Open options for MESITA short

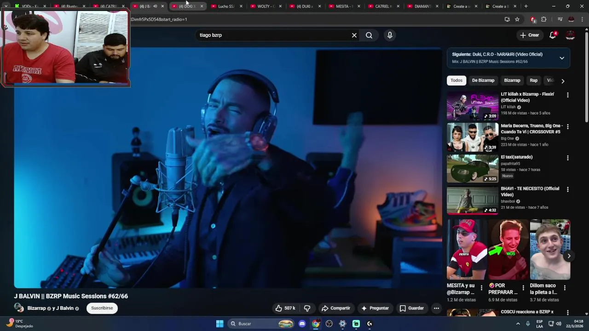(482, 288)
